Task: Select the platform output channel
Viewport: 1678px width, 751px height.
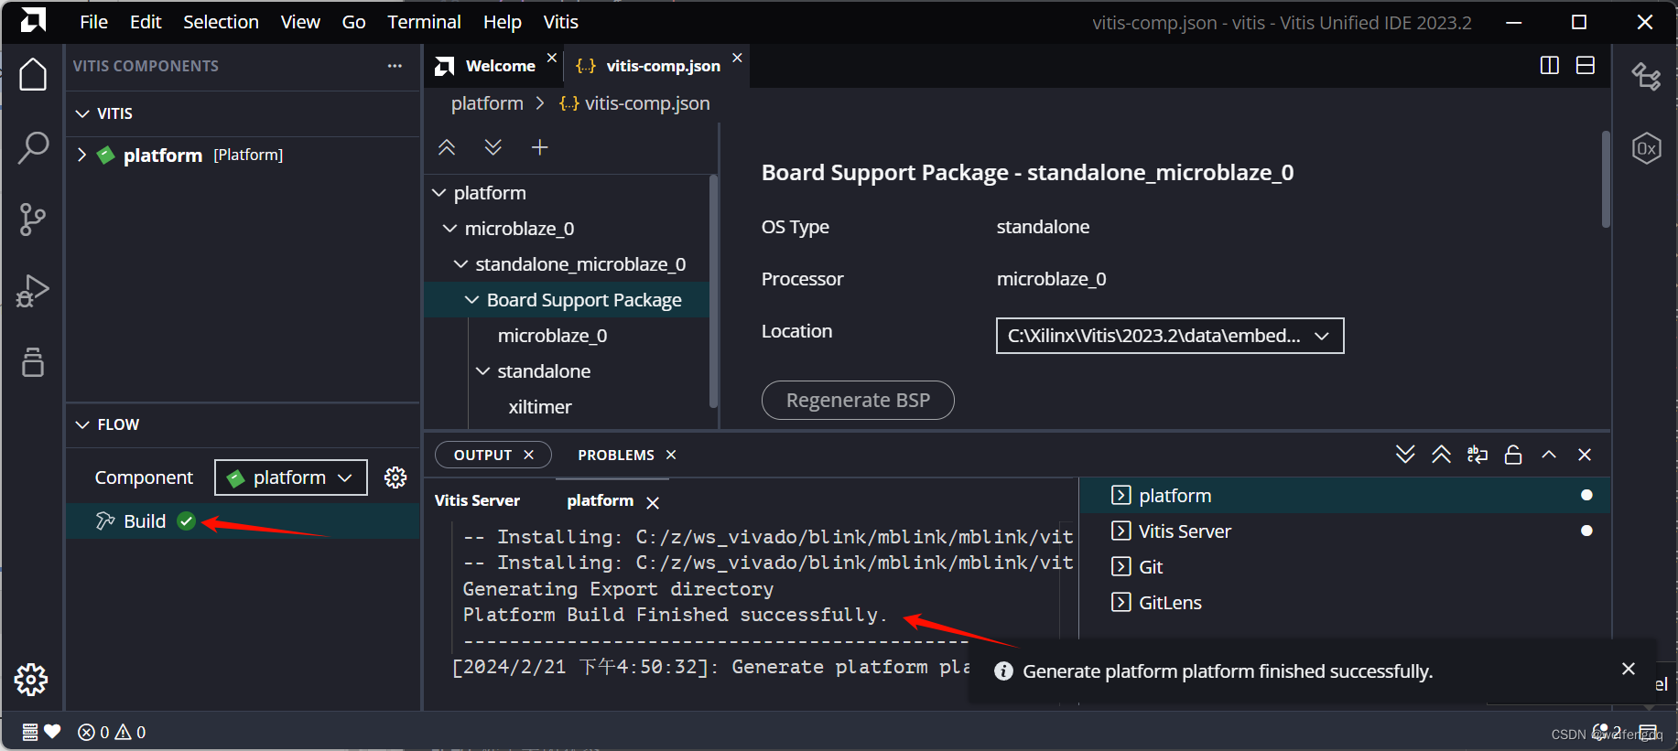Action: pos(1175,496)
